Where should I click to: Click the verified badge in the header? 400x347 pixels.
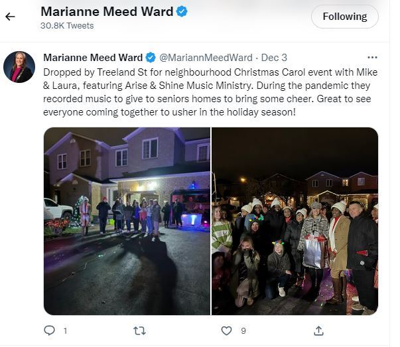pyautogui.click(x=182, y=12)
